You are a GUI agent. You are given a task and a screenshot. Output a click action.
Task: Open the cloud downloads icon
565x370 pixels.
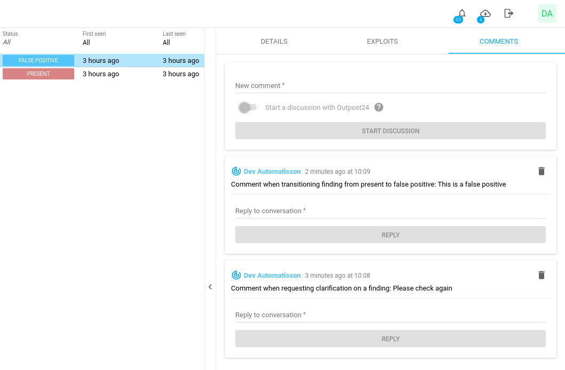pos(485,14)
